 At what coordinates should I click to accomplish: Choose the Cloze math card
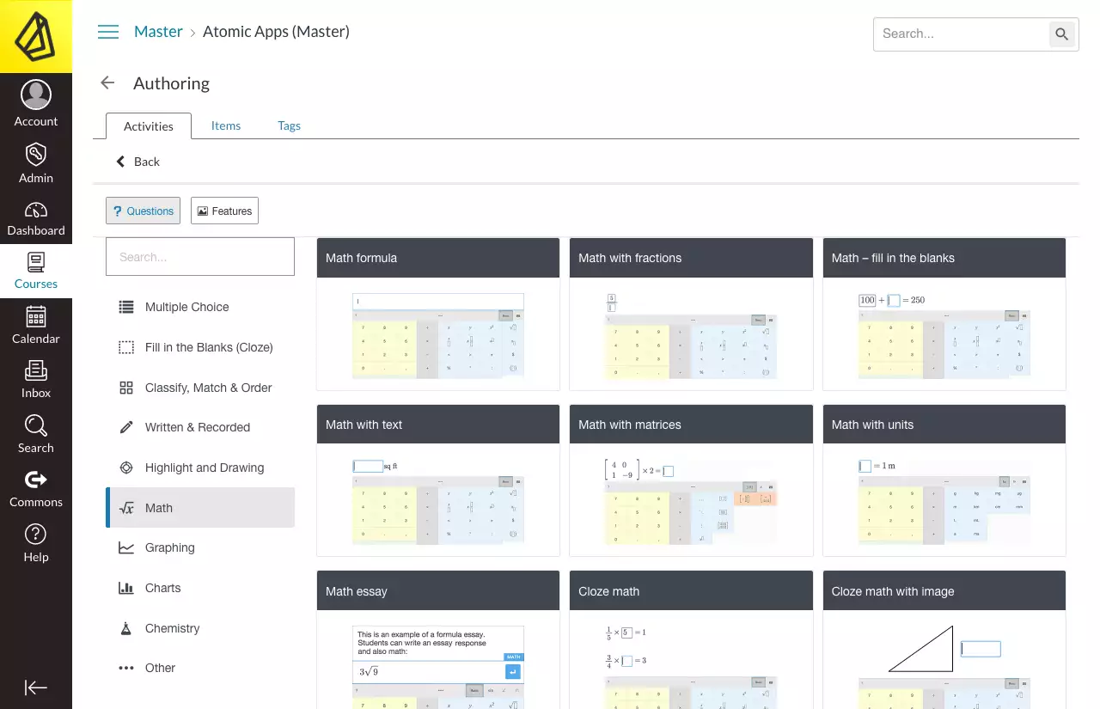(x=691, y=640)
